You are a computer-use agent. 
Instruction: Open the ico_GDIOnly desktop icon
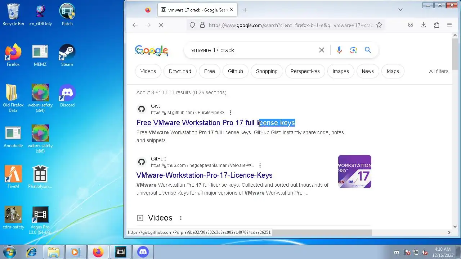pos(40,14)
